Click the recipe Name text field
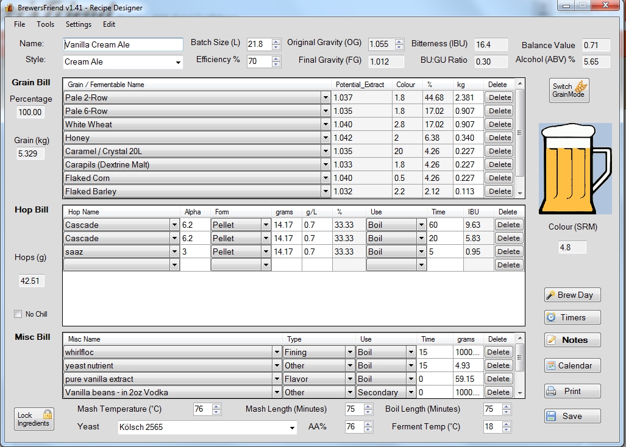 (x=123, y=44)
